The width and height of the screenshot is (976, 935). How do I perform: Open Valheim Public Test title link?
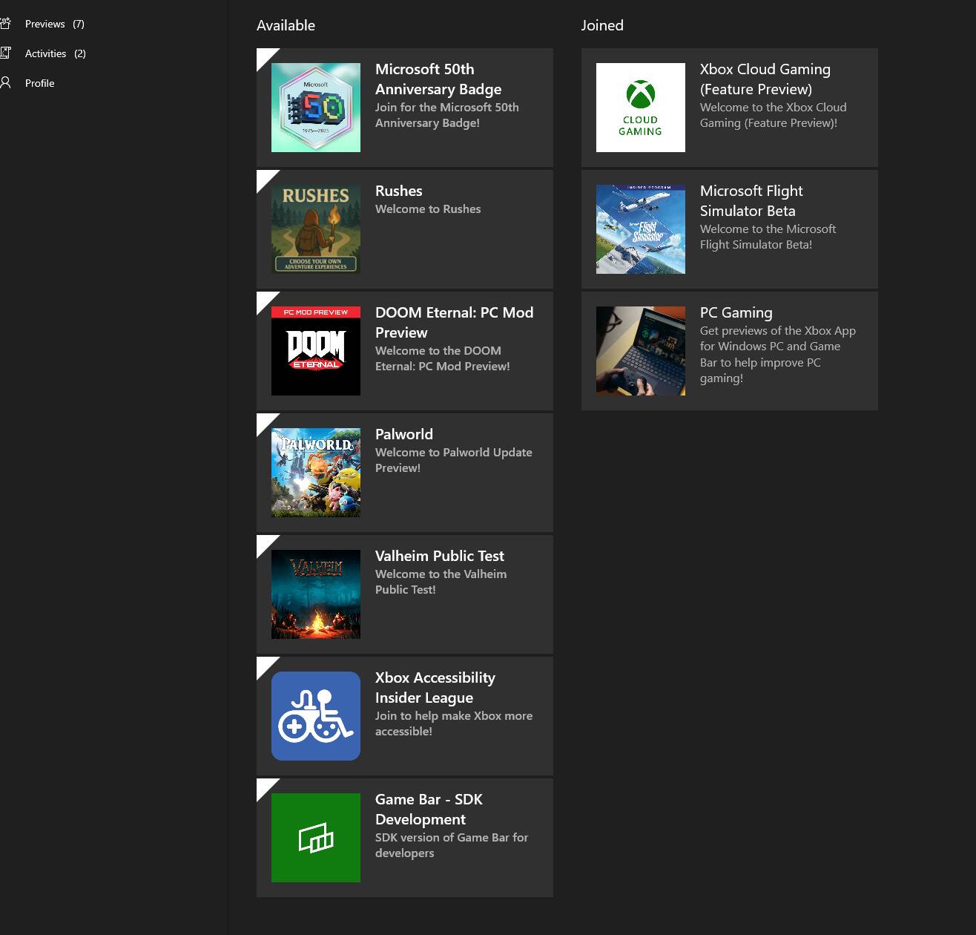(440, 556)
